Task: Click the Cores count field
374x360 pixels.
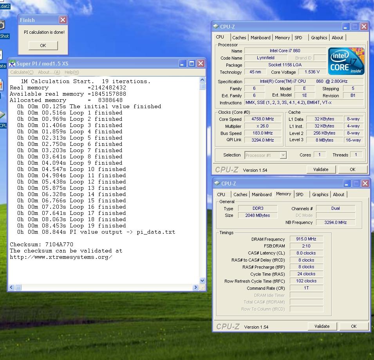Action: pyautogui.click(x=320, y=155)
